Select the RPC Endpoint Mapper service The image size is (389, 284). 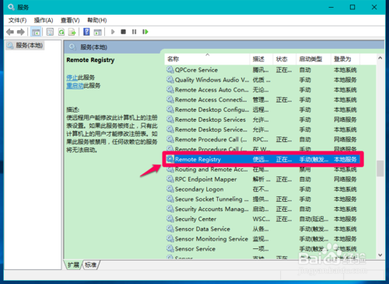click(262, 179)
